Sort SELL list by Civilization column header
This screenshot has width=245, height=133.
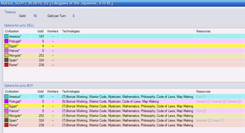[12, 31]
